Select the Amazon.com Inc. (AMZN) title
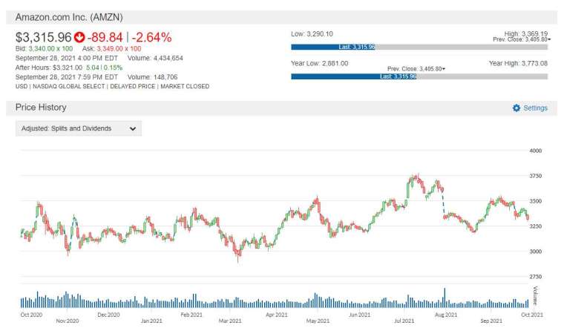564x328 pixels. tap(69, 17)
